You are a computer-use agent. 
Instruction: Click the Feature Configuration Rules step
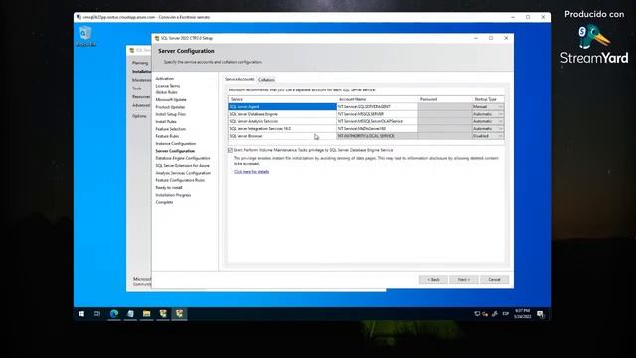[x=180, y=180]
